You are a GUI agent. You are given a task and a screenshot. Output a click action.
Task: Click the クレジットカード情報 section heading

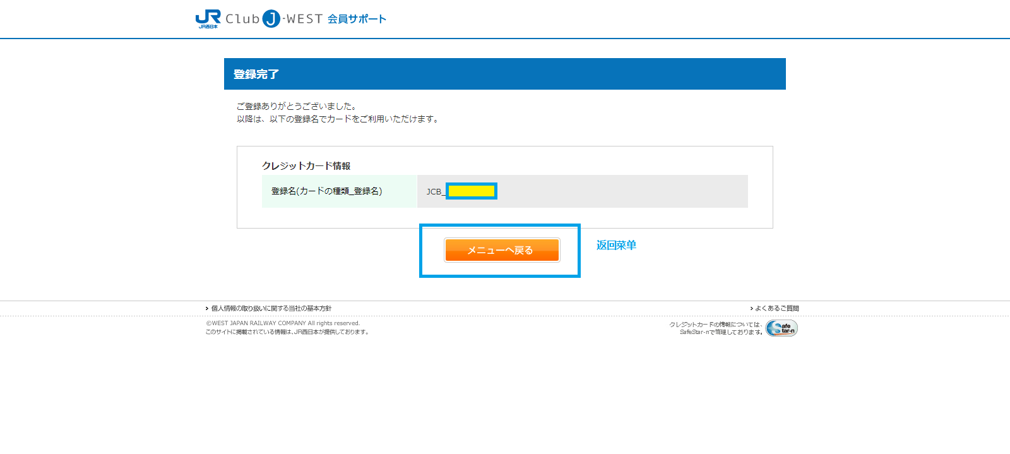(306, 165)
